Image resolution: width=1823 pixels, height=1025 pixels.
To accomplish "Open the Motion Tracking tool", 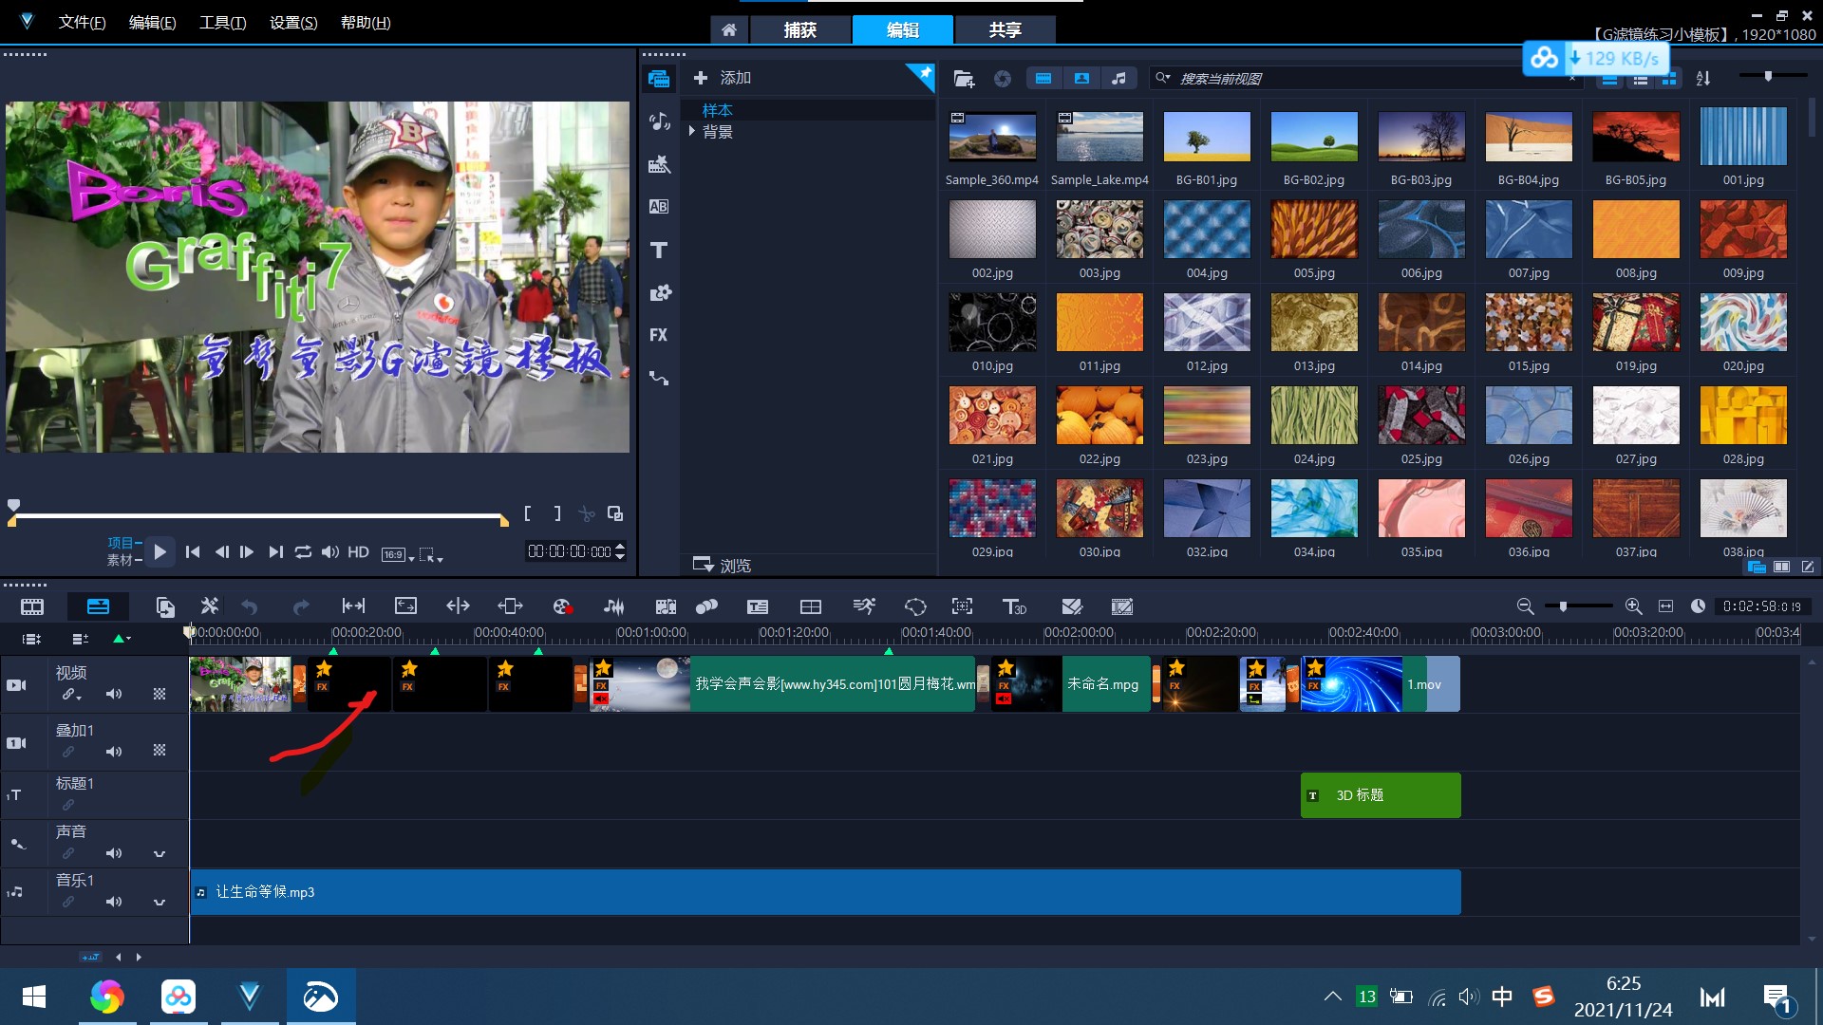I will 706,606.
